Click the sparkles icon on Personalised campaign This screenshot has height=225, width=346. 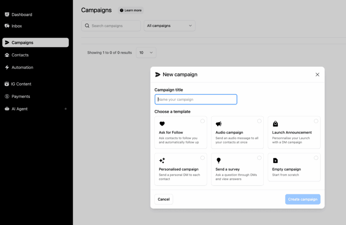(162, 160)
